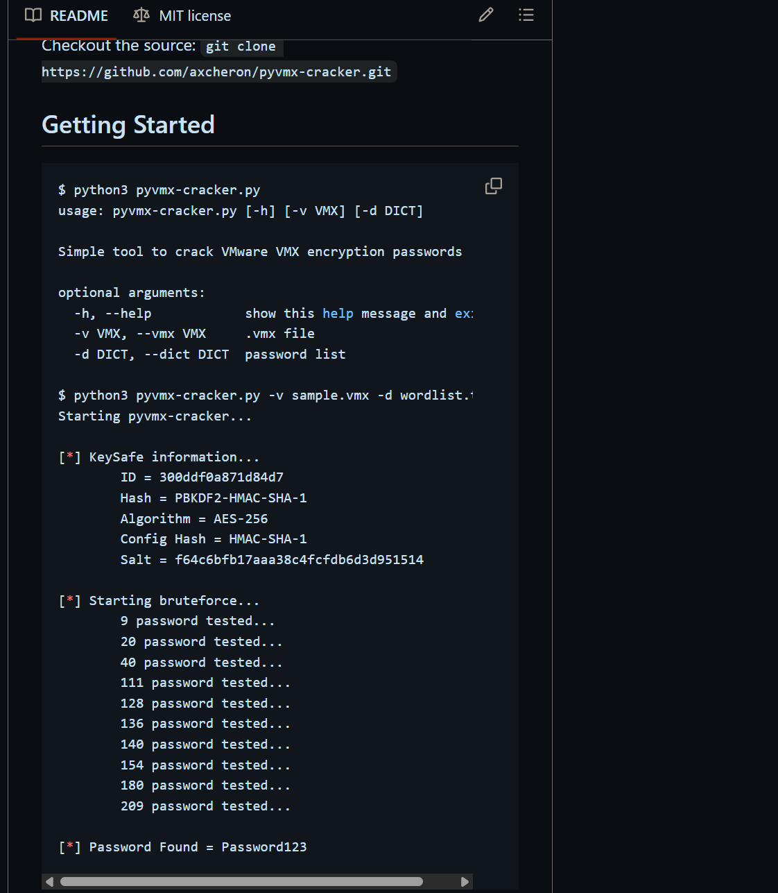Click the Starting bruteforce line

tap(173, 601)
